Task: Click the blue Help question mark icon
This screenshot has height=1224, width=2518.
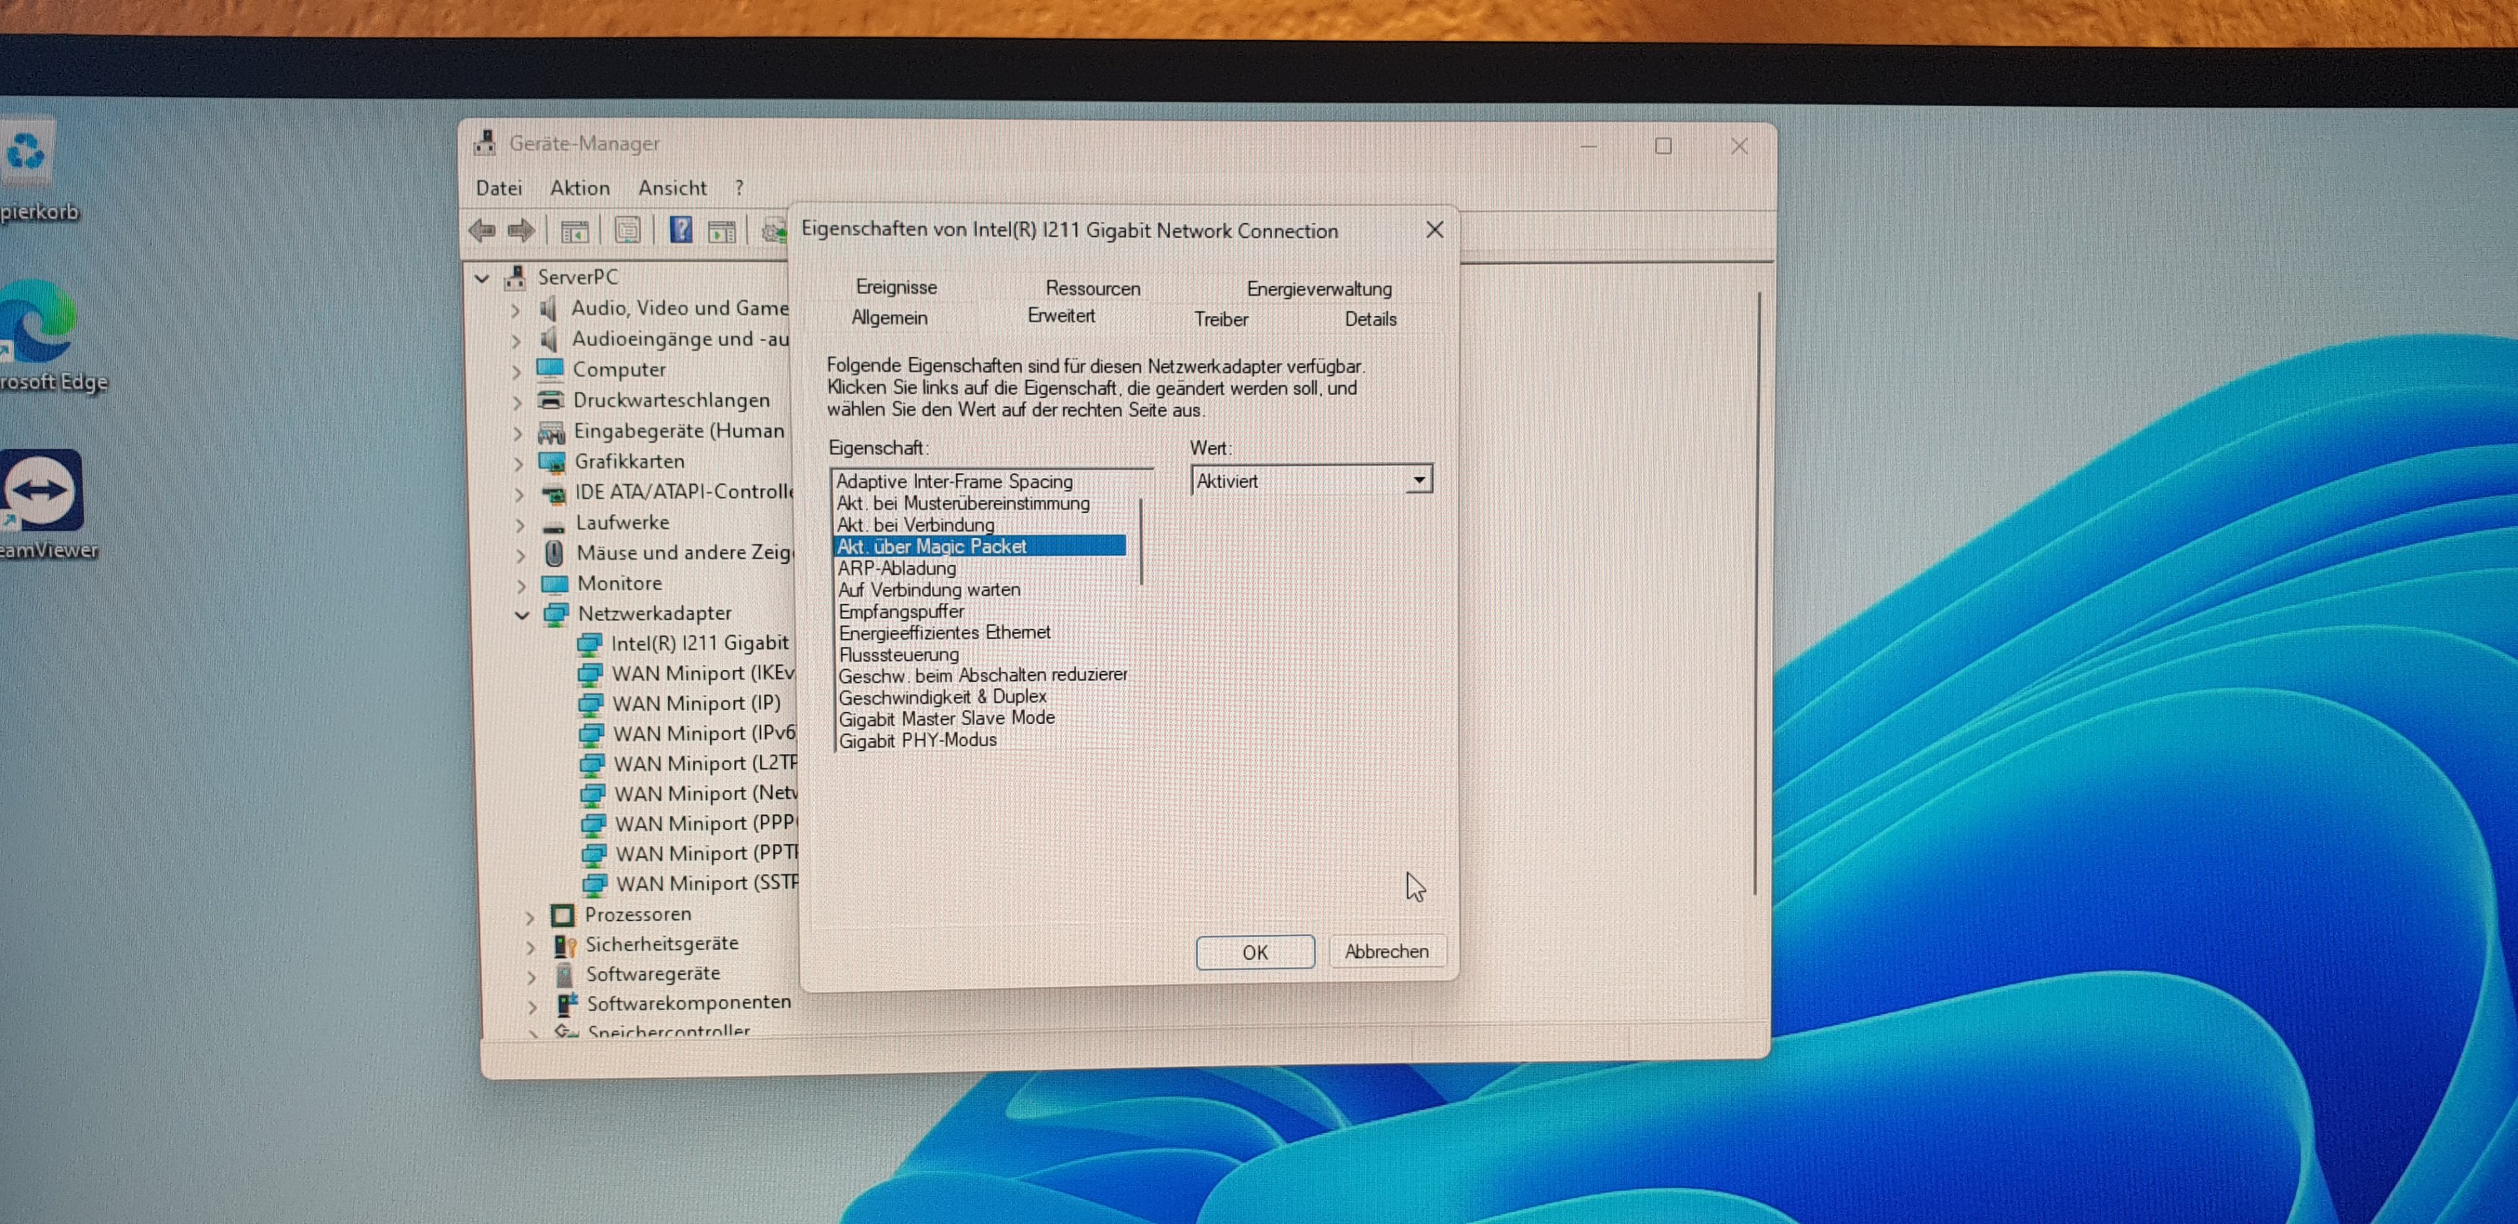Action: [x=681, y=231]
